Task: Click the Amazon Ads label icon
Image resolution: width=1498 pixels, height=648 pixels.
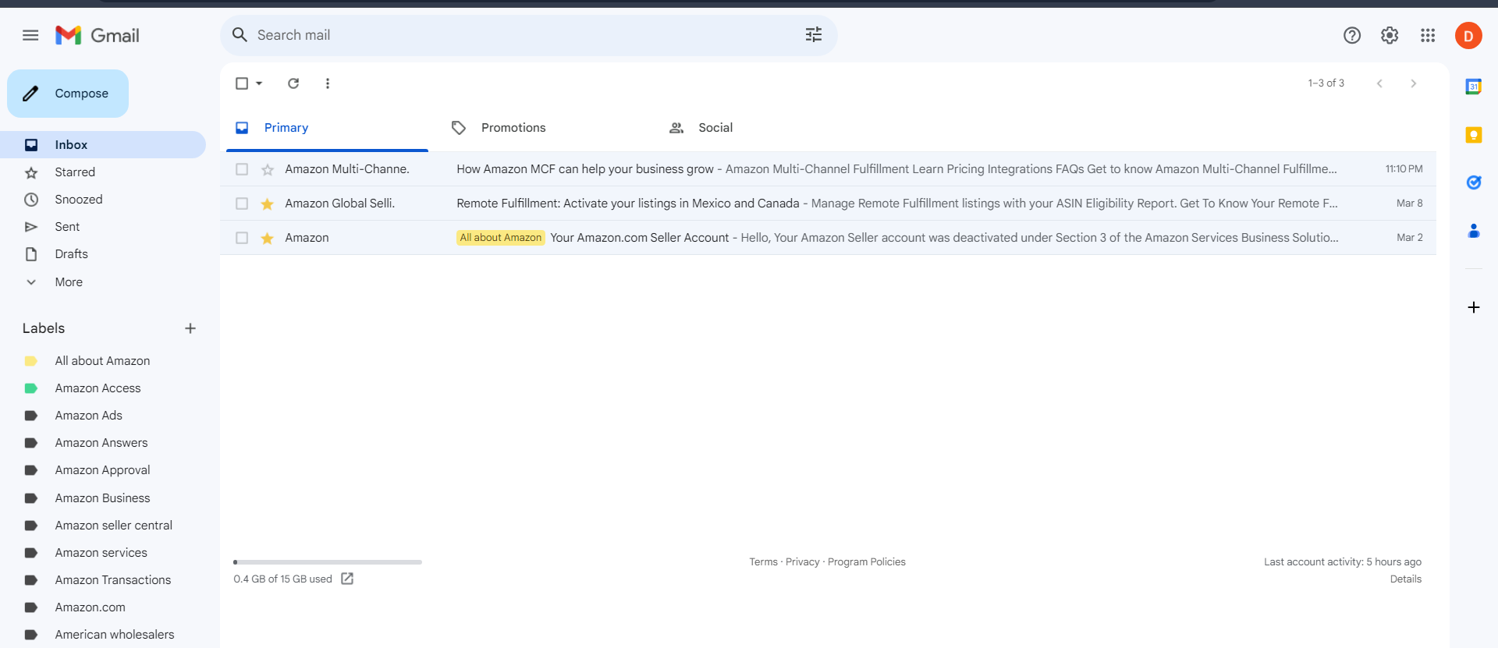Action: coord(31,416)
